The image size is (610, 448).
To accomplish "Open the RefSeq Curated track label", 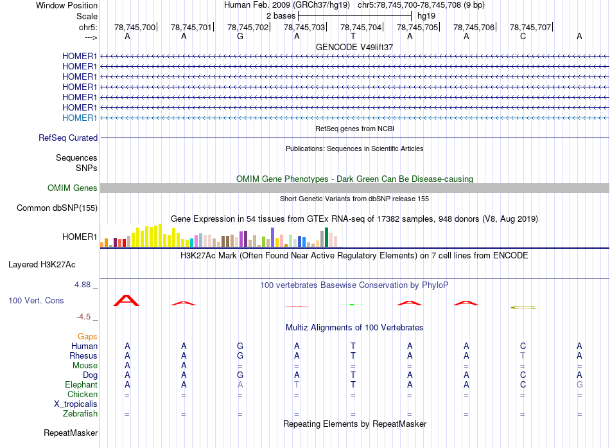I will (x=68, y=138).
